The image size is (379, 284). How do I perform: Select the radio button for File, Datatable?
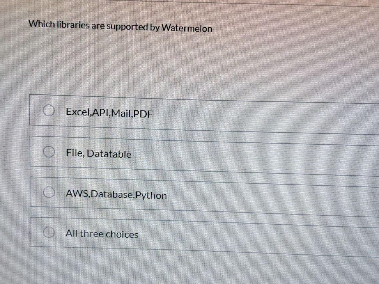pos(48,151)
